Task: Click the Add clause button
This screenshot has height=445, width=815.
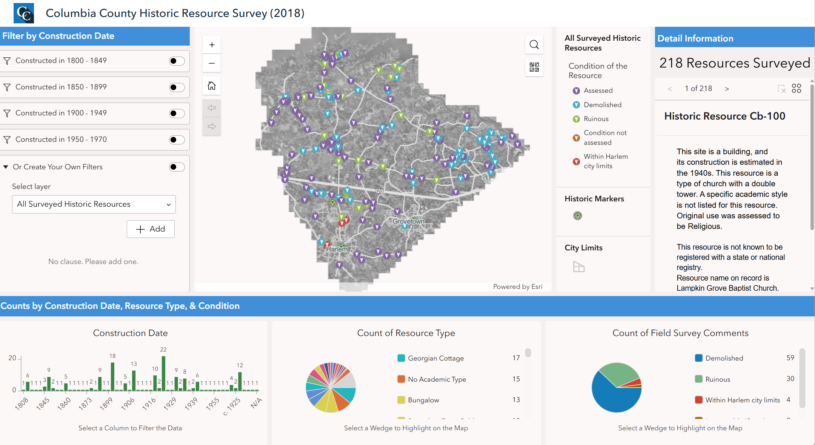Action: [151, 229]
